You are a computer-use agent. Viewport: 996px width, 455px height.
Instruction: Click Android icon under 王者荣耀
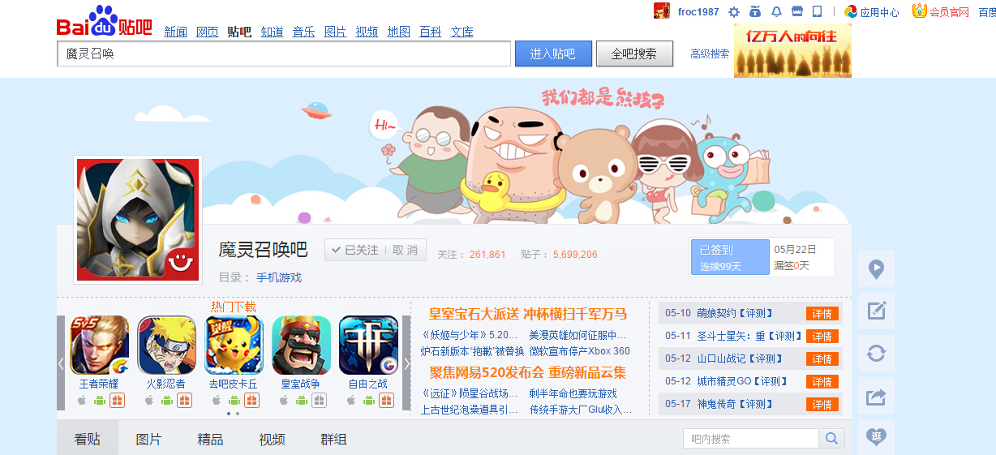tap(100, 401)
